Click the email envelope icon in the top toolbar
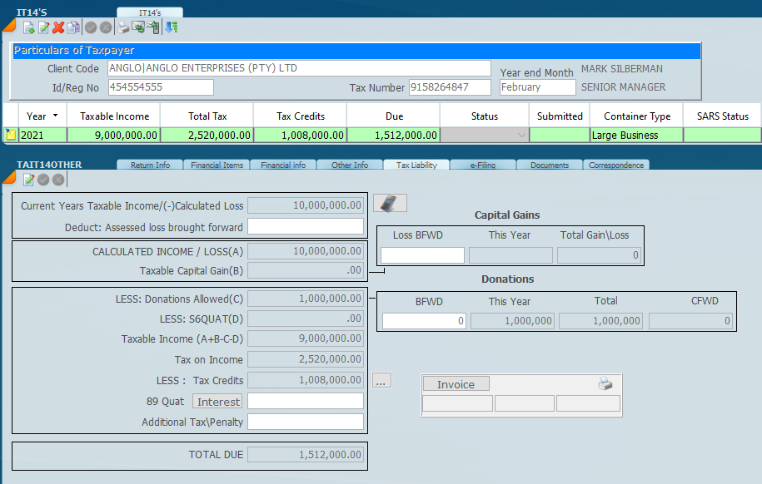The width and height of the screenshot is (762, 484). click(x=138, y=27)
